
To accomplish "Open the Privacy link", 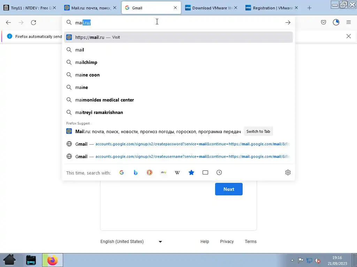I will click(227, 242).
